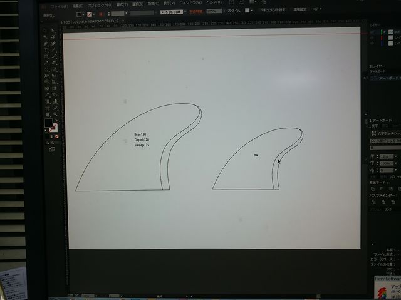Select the Eyedropper tool

47,94
